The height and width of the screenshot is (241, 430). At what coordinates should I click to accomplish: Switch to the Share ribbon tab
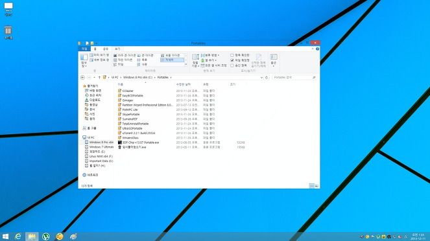point(106,49)
